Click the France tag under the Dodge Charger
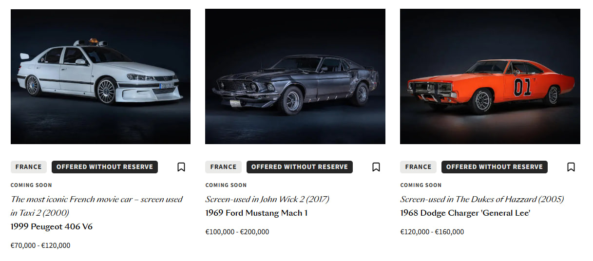The height and width of the screenshot is (261, 593). 419,167
